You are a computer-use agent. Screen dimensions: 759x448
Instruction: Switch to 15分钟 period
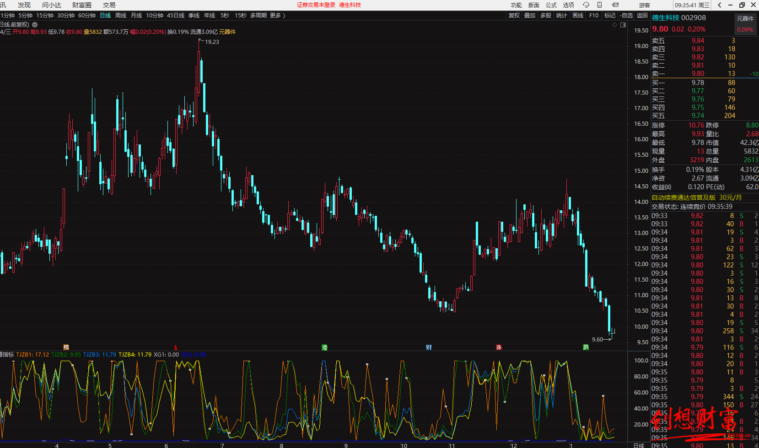click(45, 16)
